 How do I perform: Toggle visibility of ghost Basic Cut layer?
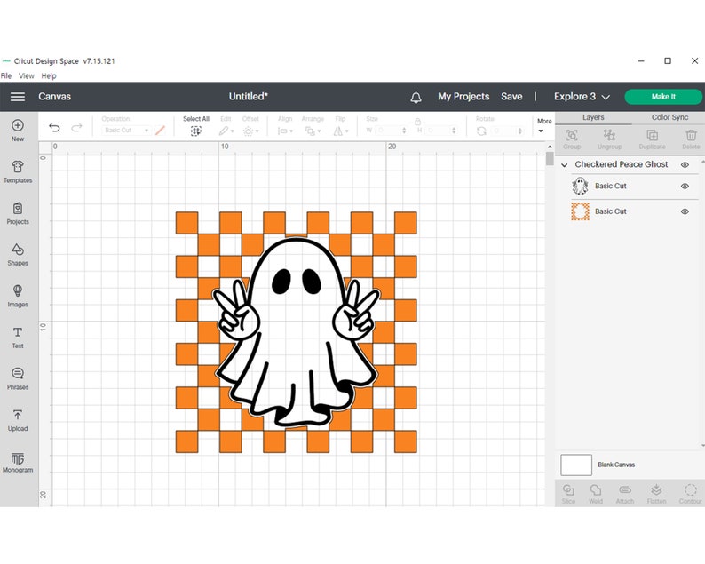(685, 186)
